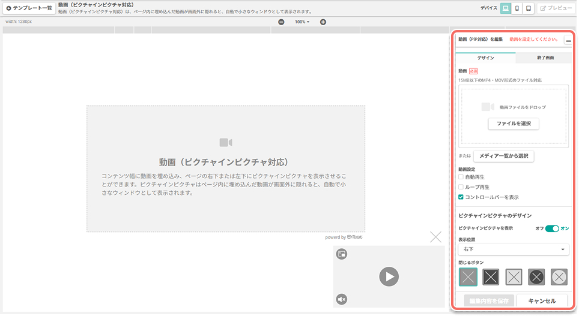Click the 動画（ピクチャインピクチャ対応） placeholder heading
Screen dimensions: 579x316
tap(224, 162)
